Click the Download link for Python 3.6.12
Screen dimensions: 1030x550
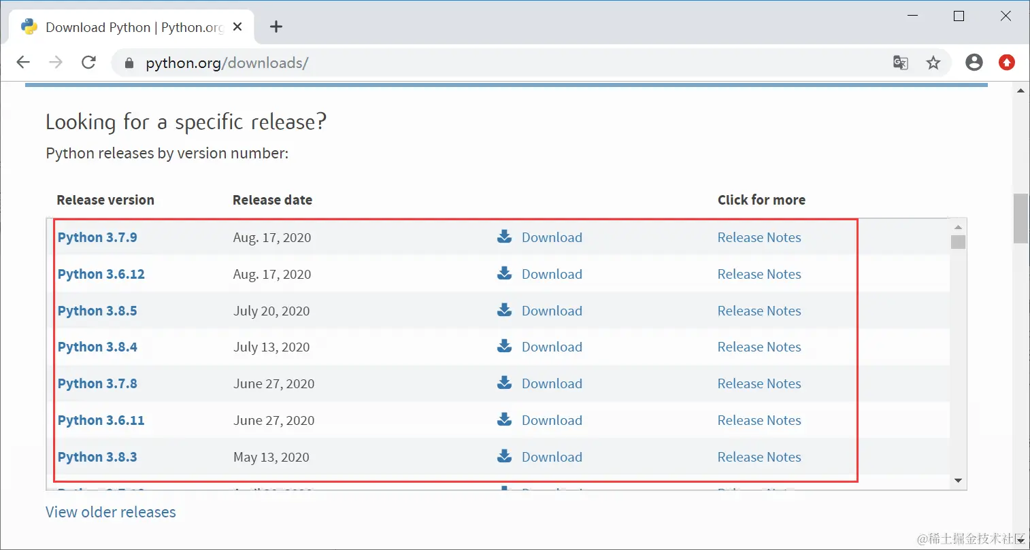[552, 274]
